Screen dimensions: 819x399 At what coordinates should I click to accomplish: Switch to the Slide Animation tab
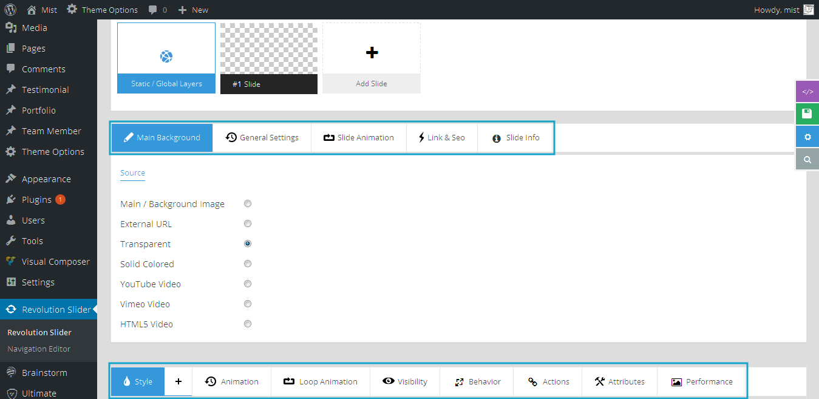[358, 138]
